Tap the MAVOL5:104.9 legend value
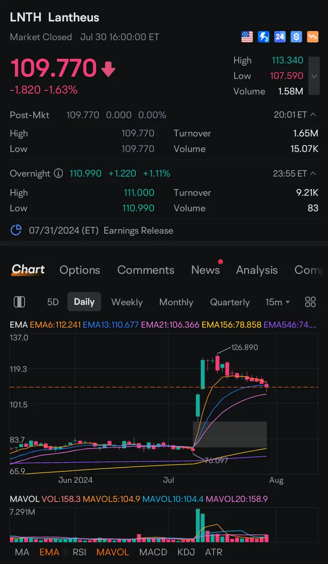328x564 pixels. click(x=111, y=499)
